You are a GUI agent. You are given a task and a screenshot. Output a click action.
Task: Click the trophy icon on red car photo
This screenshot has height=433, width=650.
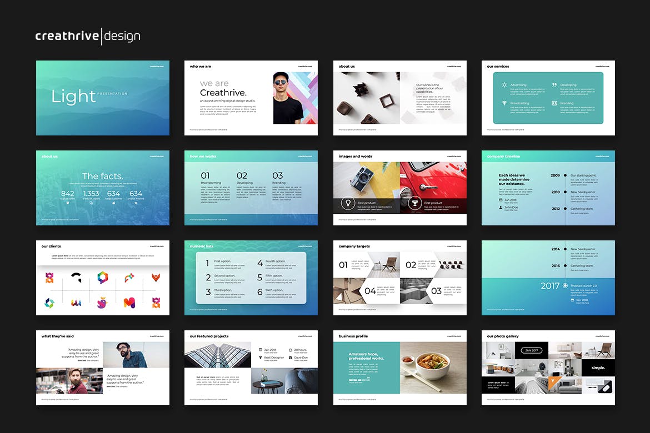click(414, 203)
